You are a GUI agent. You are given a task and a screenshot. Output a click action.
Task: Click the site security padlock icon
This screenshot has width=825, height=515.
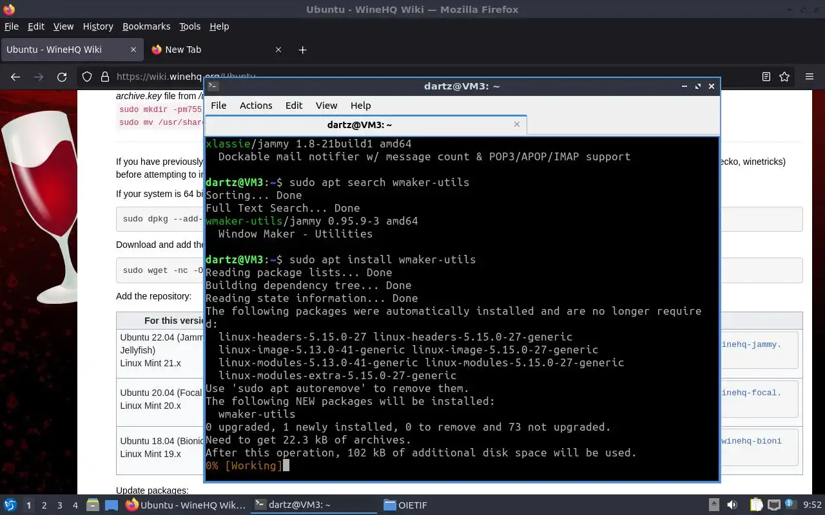click(x=105, y=77)
